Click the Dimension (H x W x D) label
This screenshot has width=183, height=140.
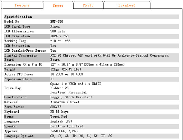coord(23,64)
